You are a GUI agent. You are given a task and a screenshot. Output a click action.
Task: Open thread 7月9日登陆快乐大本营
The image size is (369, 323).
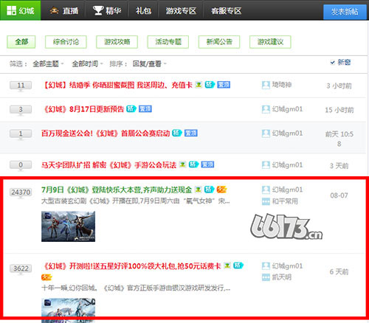click(117, 190)
